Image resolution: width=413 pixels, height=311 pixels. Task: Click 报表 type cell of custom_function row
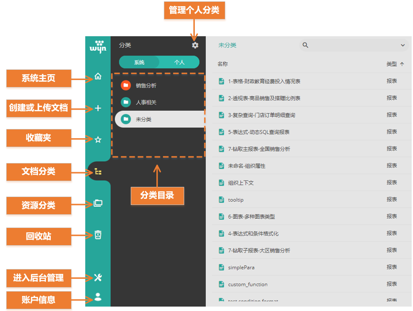click(392, 284)
